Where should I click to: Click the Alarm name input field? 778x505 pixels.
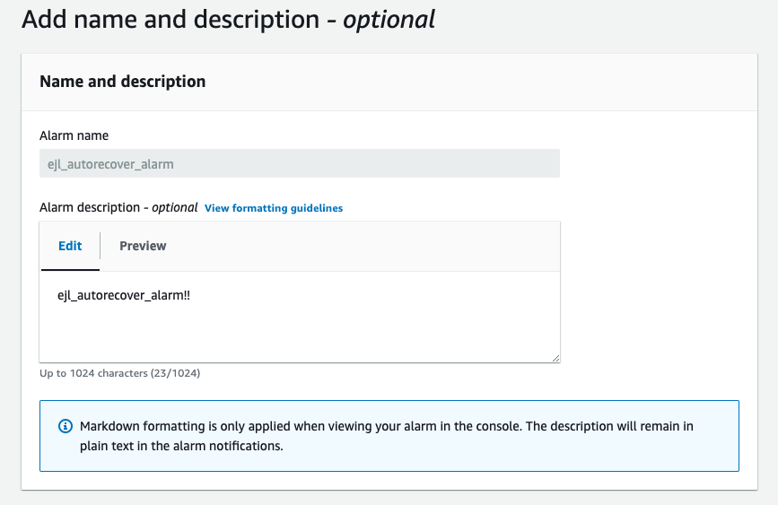point(299,164)
